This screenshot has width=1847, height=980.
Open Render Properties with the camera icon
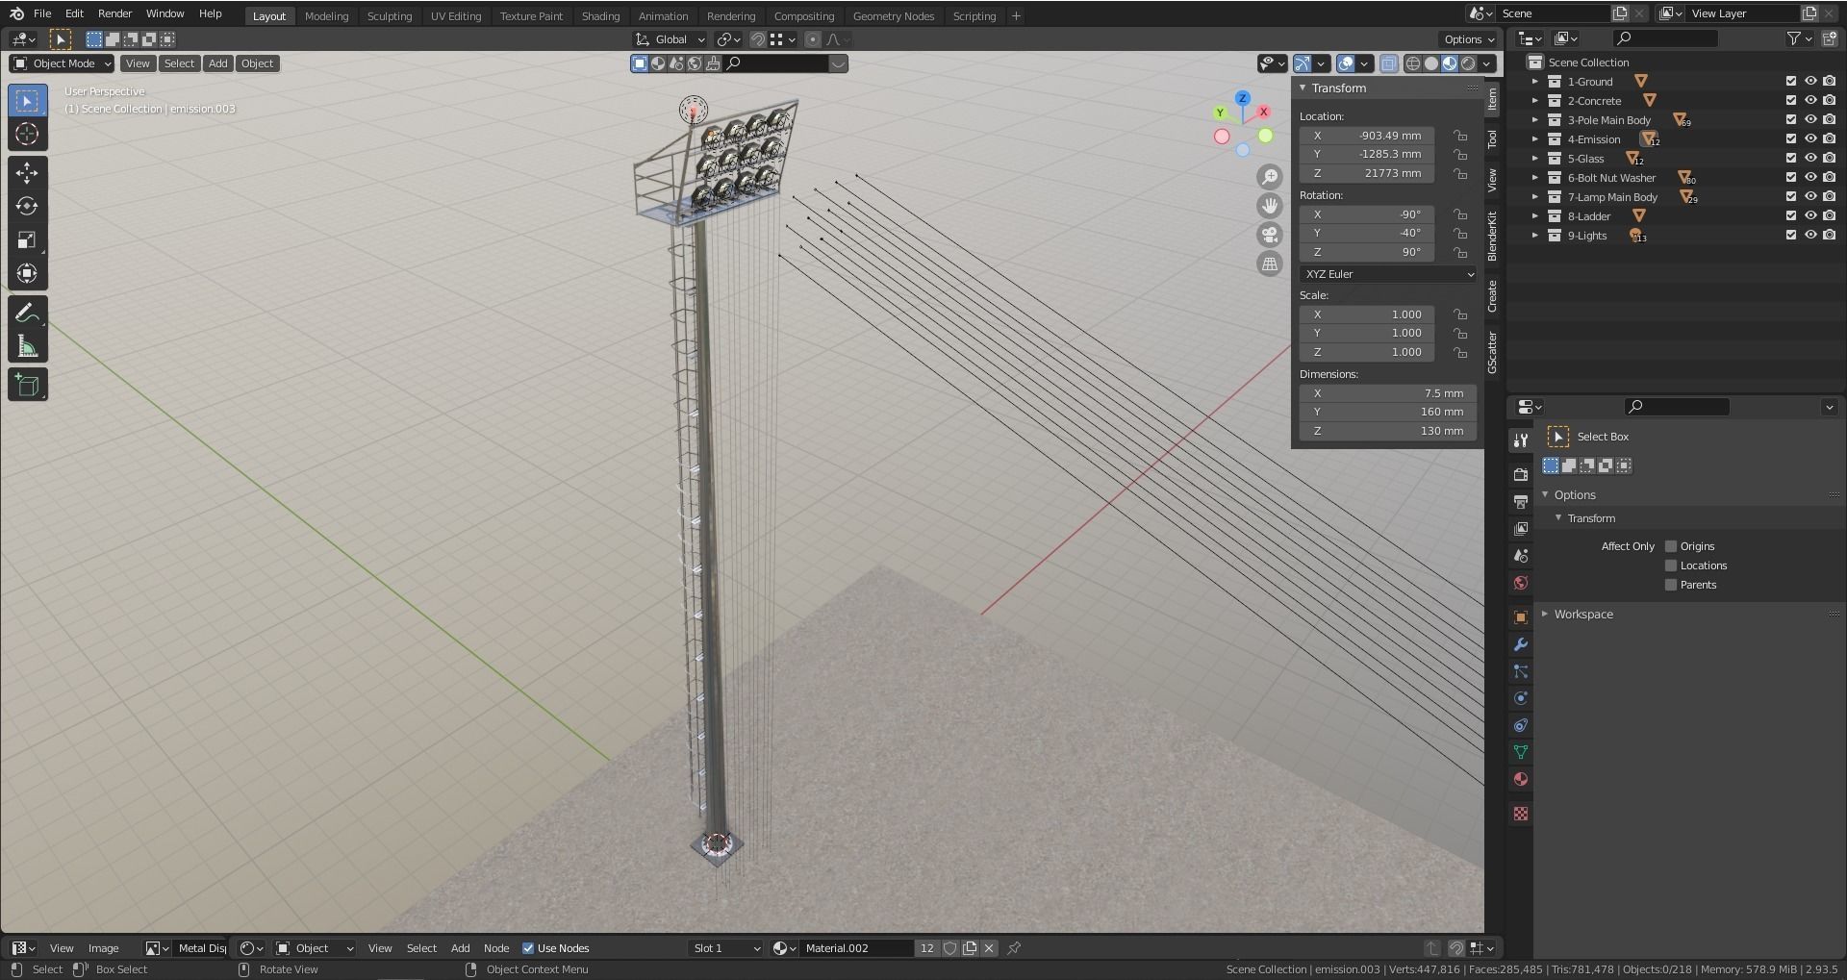(1520, 474)
